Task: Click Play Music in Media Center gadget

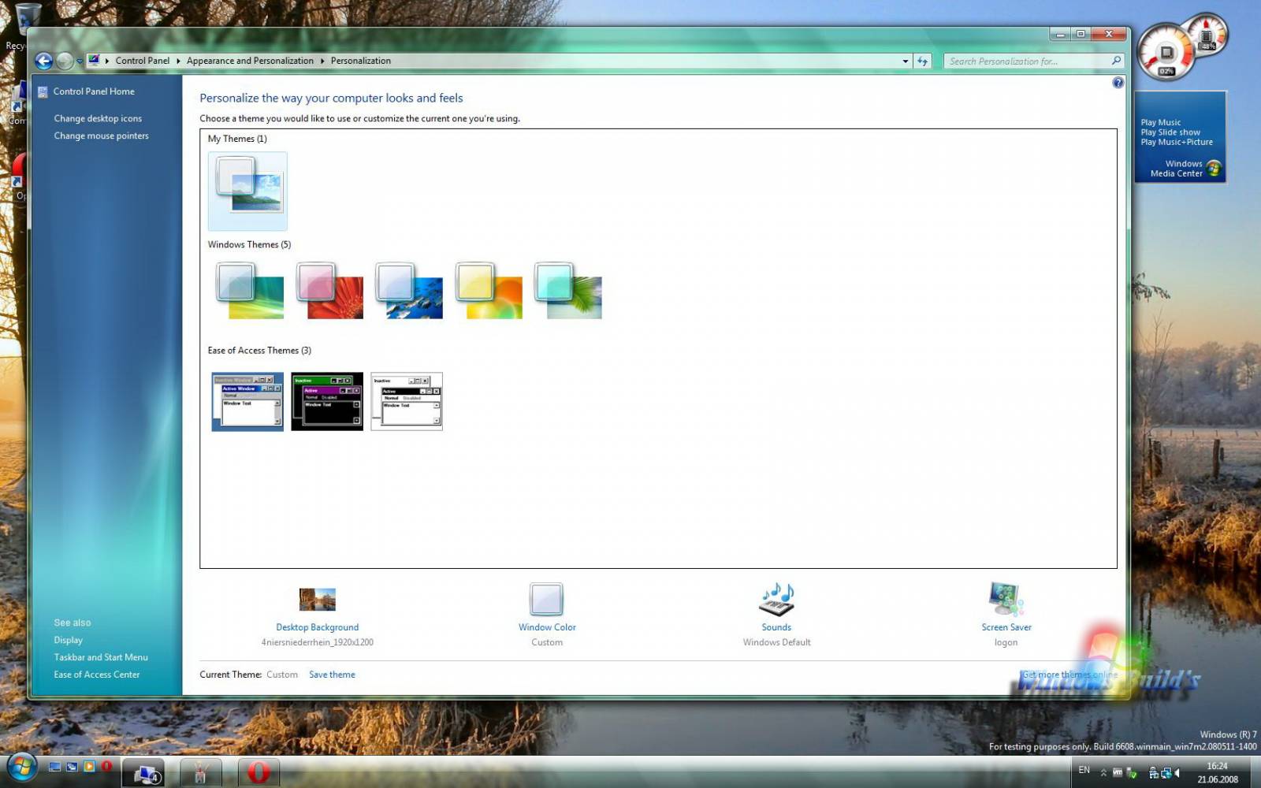Action: pos(1160,122)
